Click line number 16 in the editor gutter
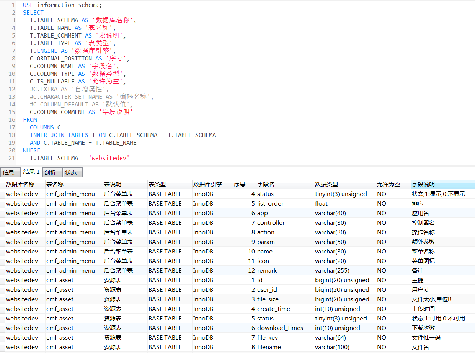Screen dimensions: 475x353 coord(12,120)
